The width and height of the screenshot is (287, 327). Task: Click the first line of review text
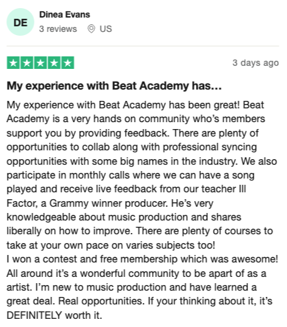click(x=135, y=105)
